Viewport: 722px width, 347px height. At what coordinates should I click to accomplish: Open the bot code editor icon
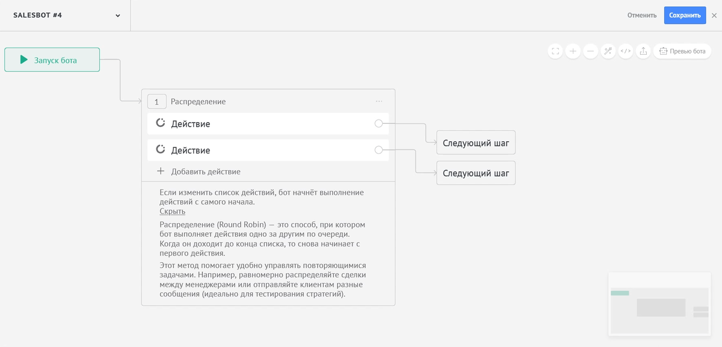[626, 52]
